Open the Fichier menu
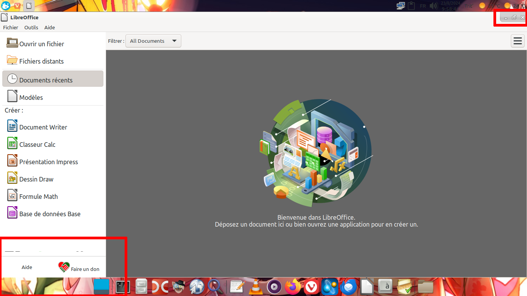The image size is (527, 296). point(11,27)
